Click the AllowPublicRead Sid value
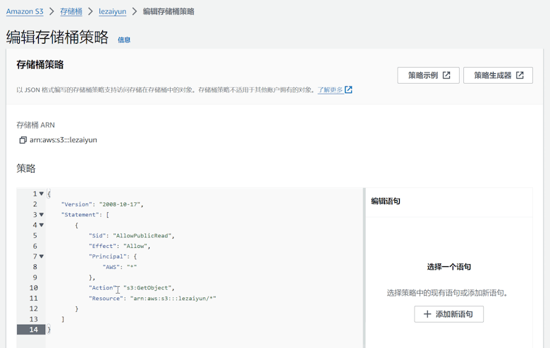Viewport: 550px width, 348px height. 142,236
